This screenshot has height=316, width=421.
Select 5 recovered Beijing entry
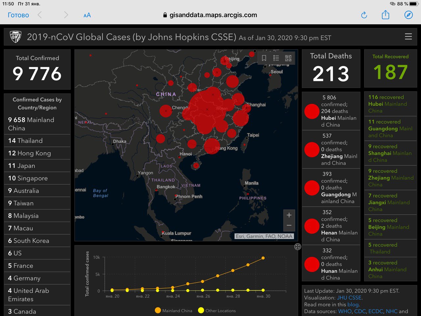tap(390, 227)
